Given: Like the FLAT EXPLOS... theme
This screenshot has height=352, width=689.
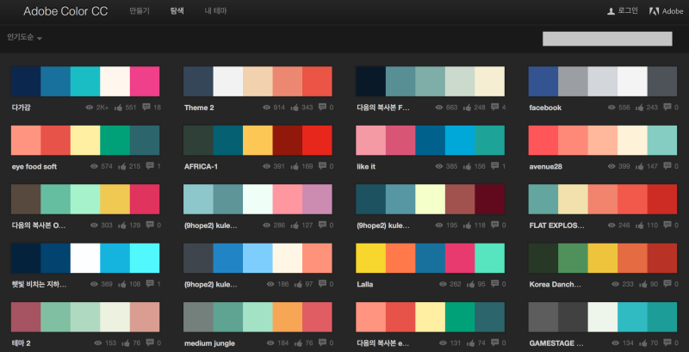Looking at the screenshot, I should [639, 225].
